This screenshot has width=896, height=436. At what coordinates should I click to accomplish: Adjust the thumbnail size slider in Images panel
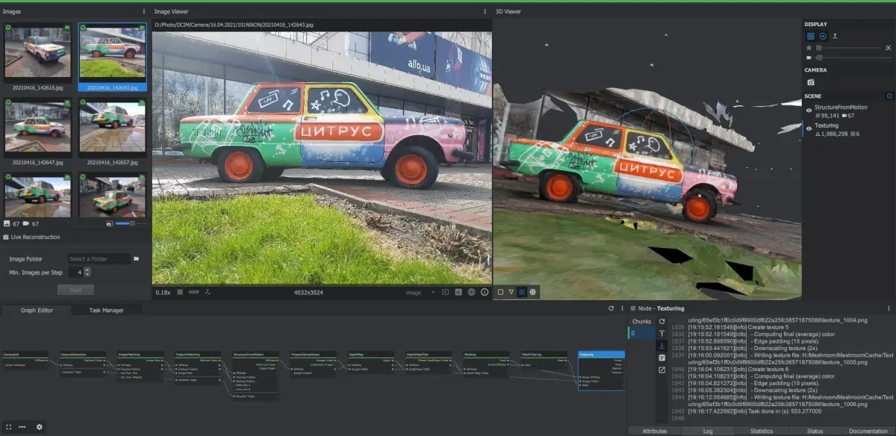coord(131,222)
